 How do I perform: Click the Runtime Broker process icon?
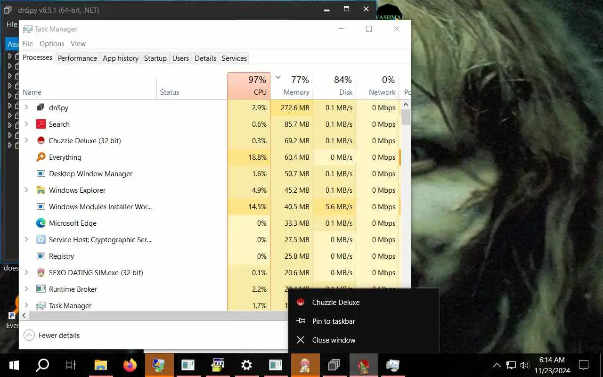pyautogui.click(x=41, y=289)
